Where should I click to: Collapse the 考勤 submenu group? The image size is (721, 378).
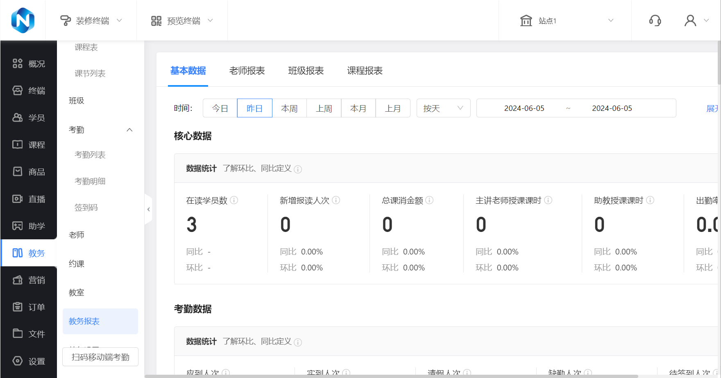pos(129,130)
